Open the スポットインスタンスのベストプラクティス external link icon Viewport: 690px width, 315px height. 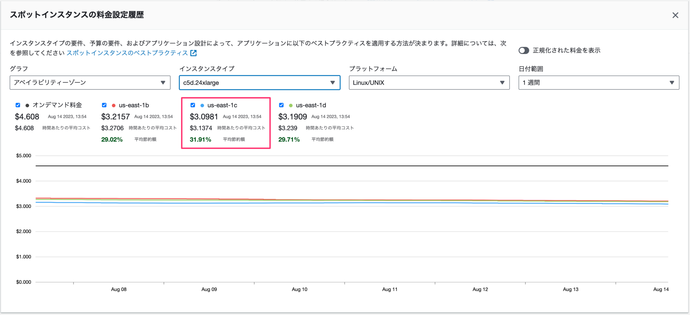193,53
